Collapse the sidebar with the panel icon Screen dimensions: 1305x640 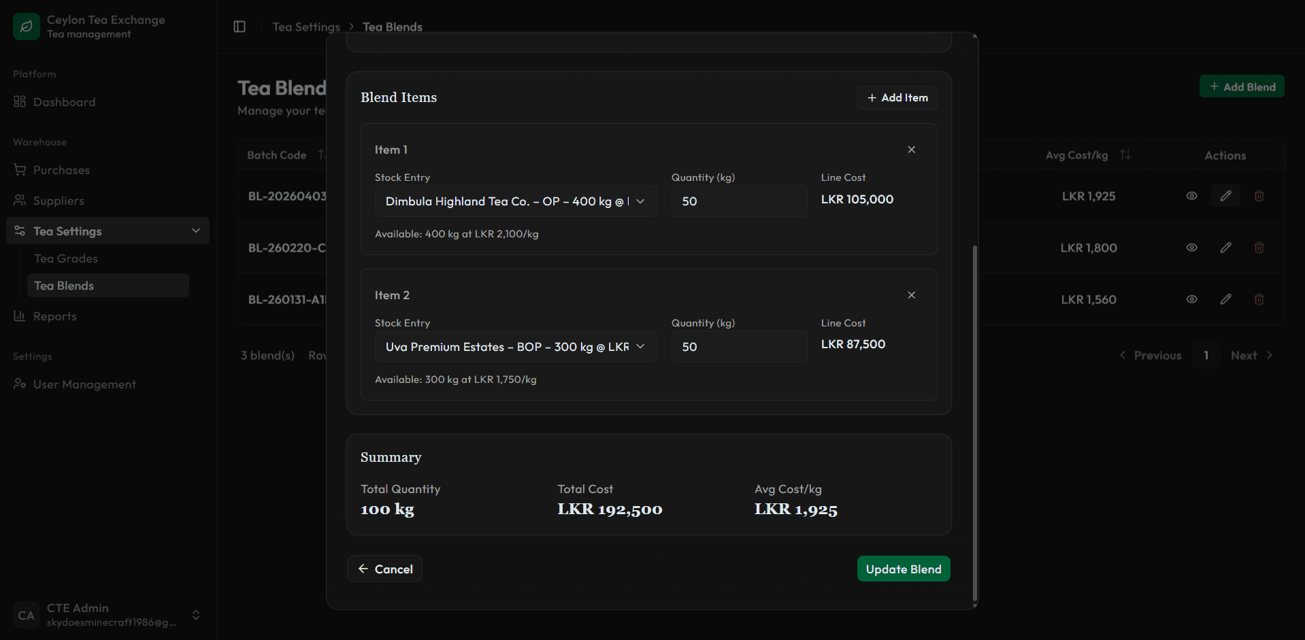point(239,26)
